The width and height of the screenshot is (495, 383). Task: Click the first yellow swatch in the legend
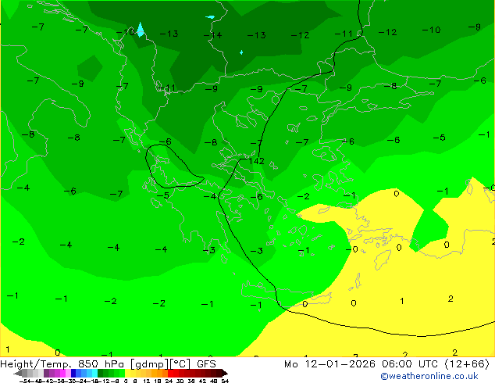click(128, 374)
